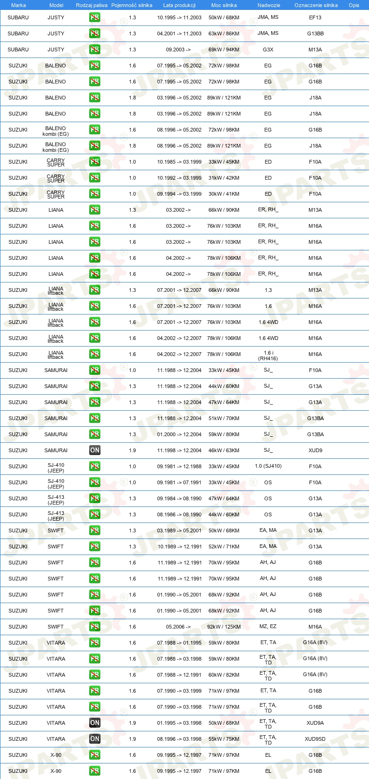Click the '01.1995 -> 03.1998' production years cell
The width and height of the screenshot is (369, 779).
tap(179, 723)
